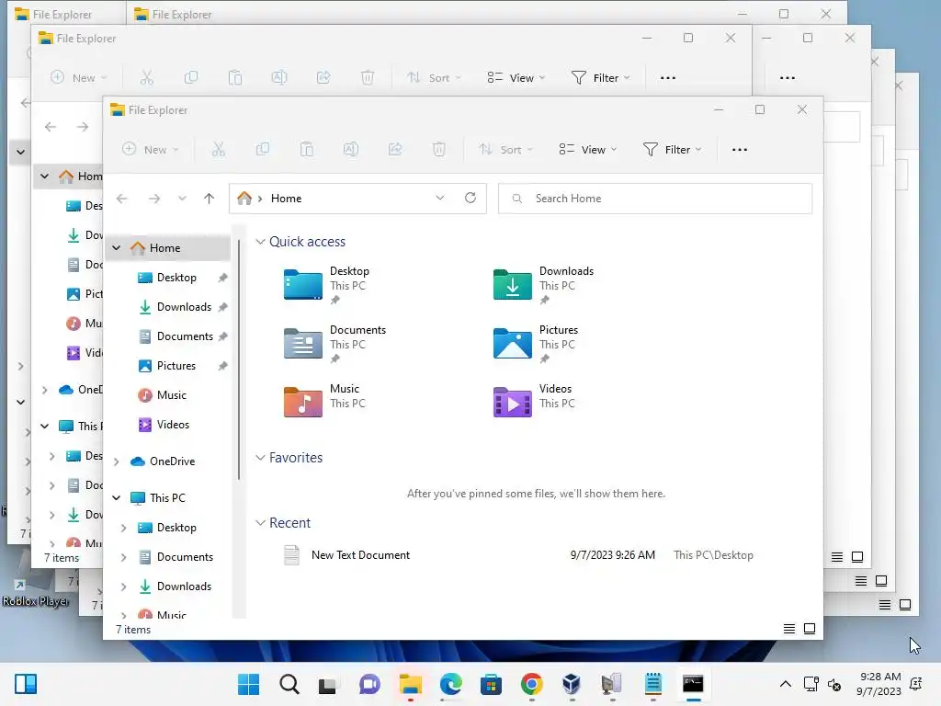Select pinned Pictures in navigation pane

[x=176, y=366]
